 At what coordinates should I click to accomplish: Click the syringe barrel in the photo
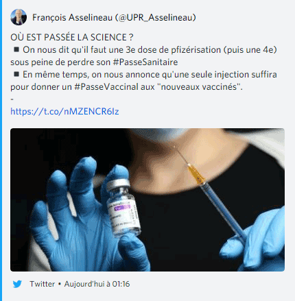[222, 208]
